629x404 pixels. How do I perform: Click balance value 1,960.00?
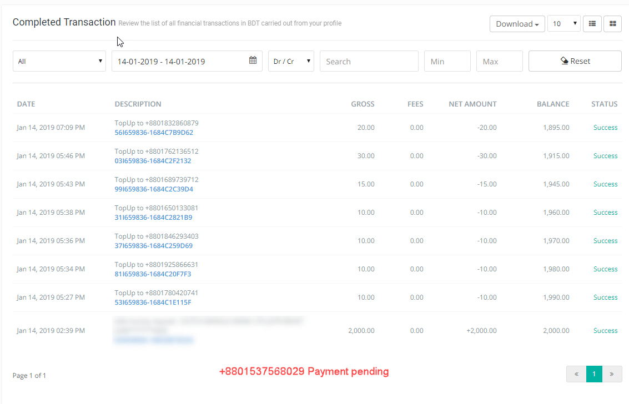coord(556,213)
